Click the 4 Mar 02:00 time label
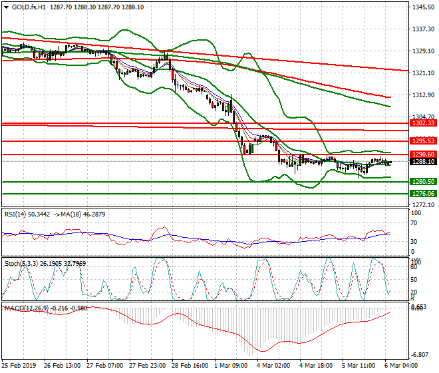Viewport: 439px width, 373px height. (273, 366)
